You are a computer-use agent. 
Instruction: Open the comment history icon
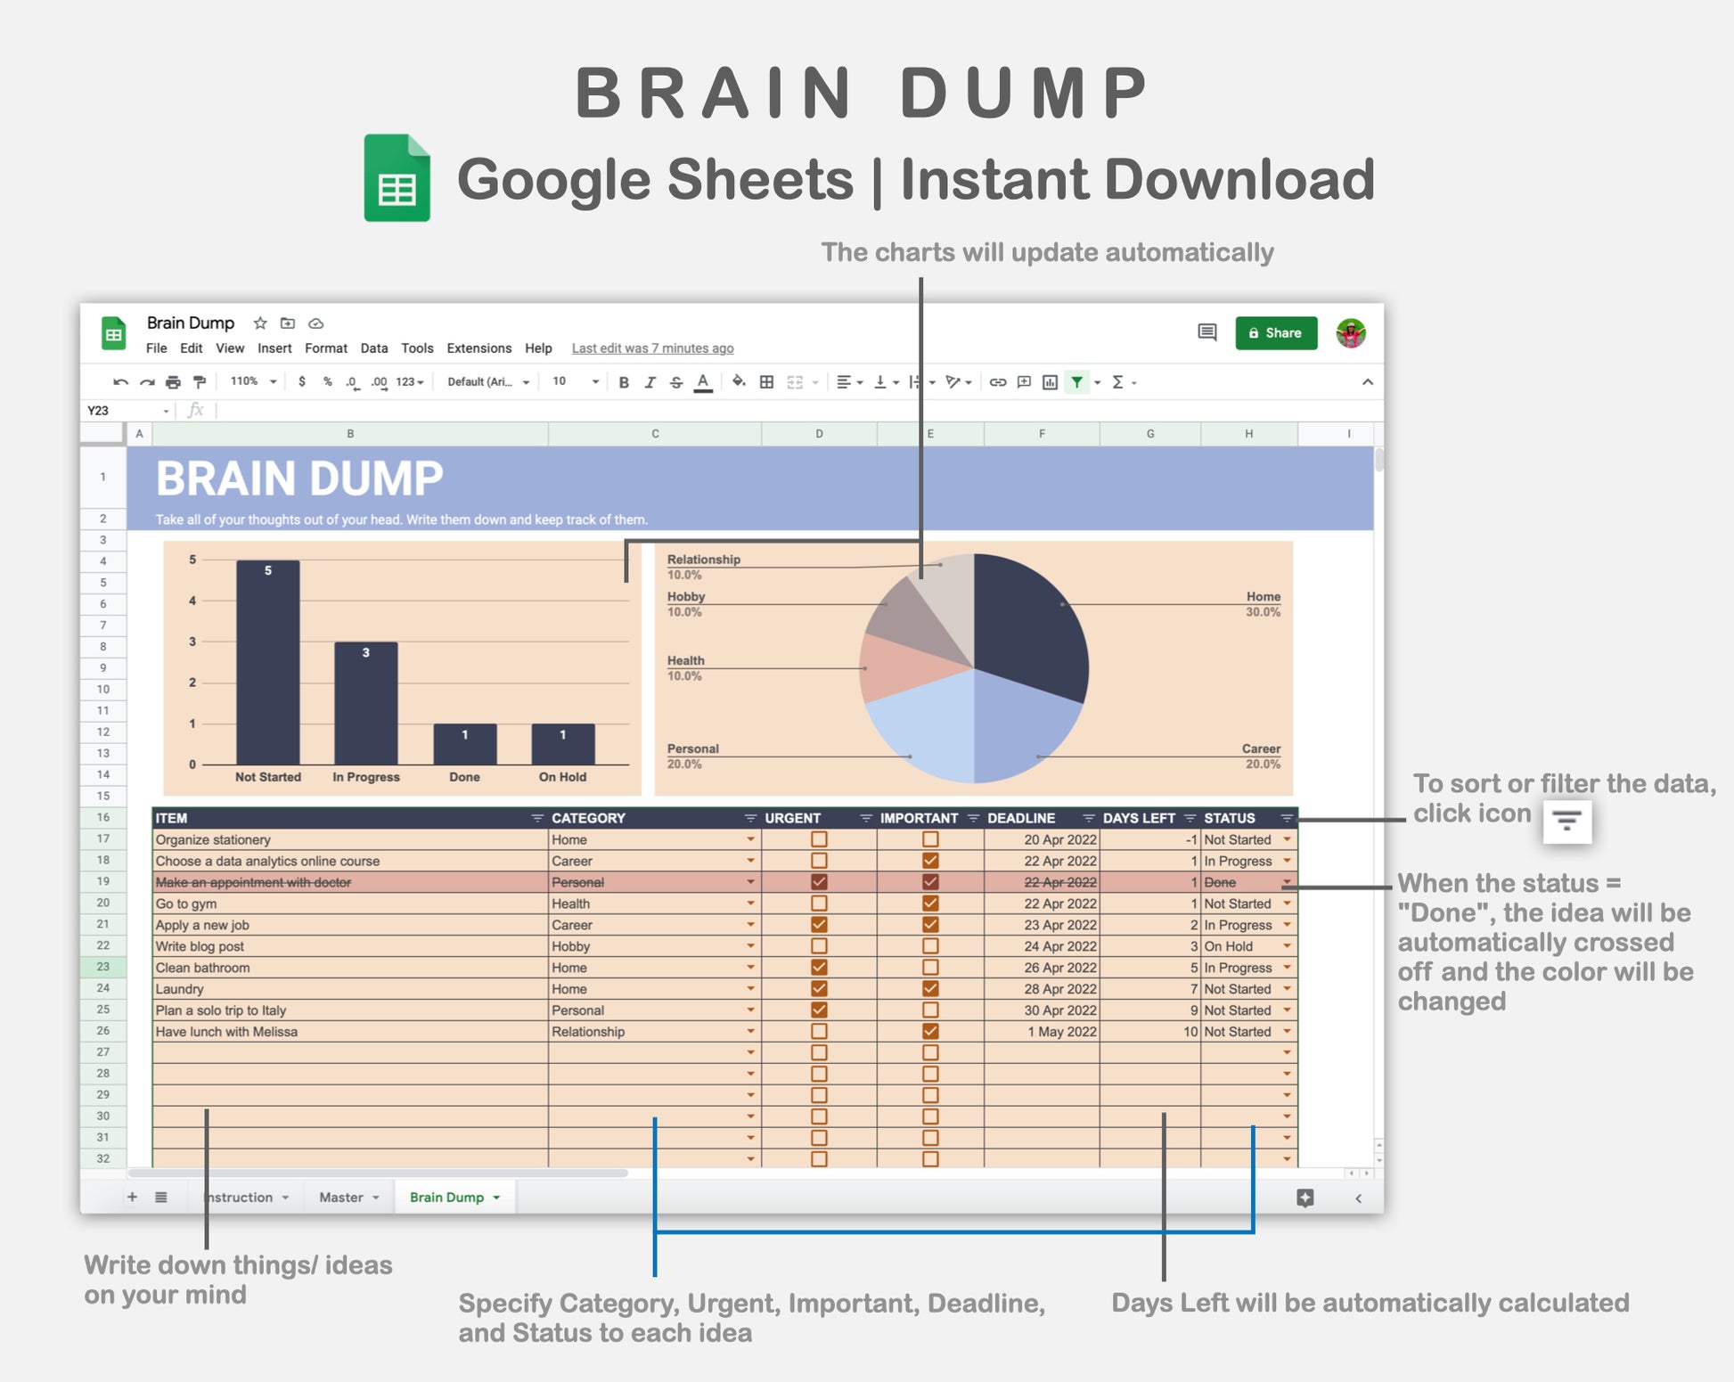point(1206,332)
